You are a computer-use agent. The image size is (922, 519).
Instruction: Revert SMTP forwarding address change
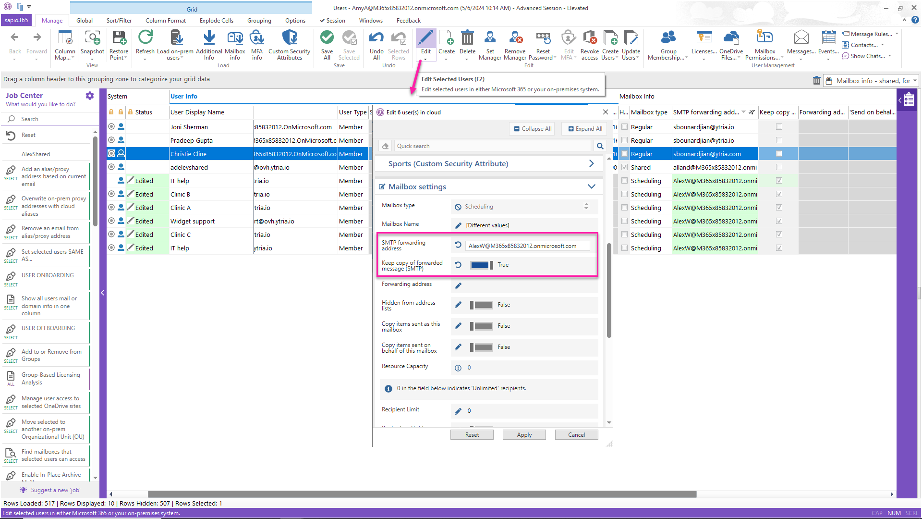coord(458,245)
